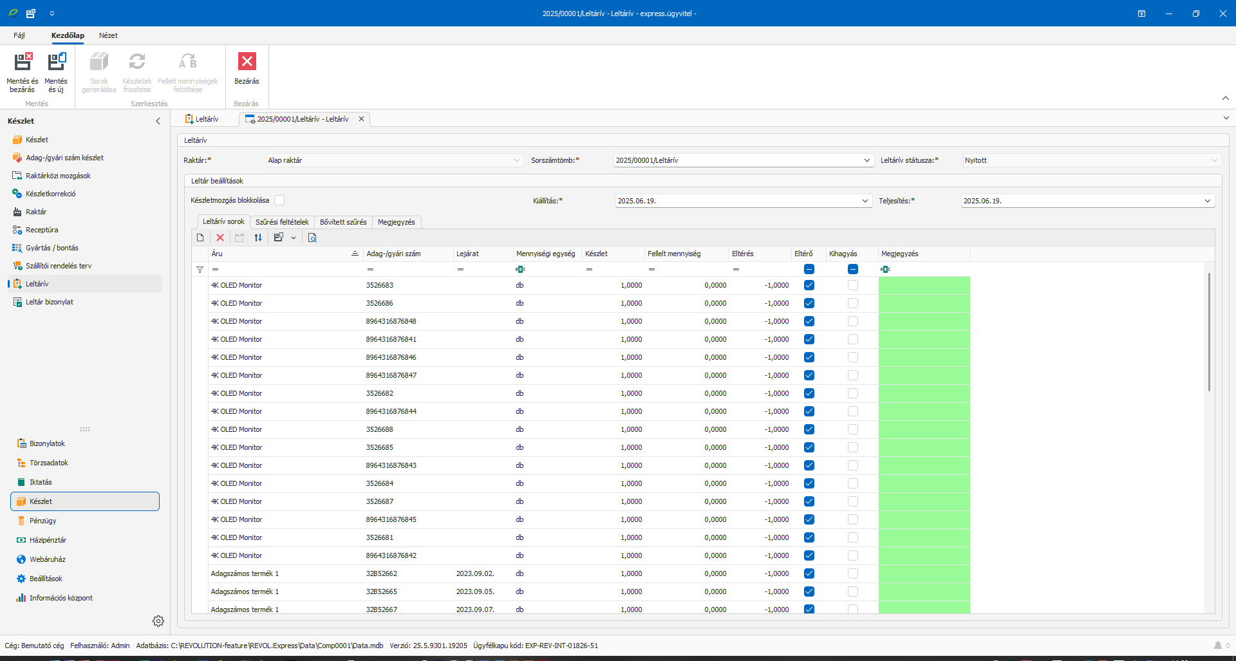Open the settings gear in sidebar bottom
Screen dimensions: 1236x661
pos(158,621)
